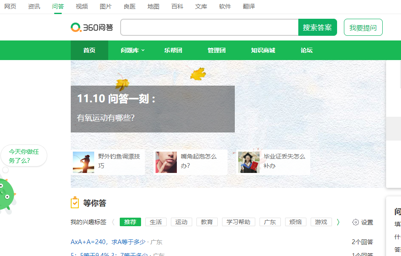Image resolution: width=401 pixels, height=256 pixels.
Task: Open the fishing article thumbnail
Action: pos(84,162)
